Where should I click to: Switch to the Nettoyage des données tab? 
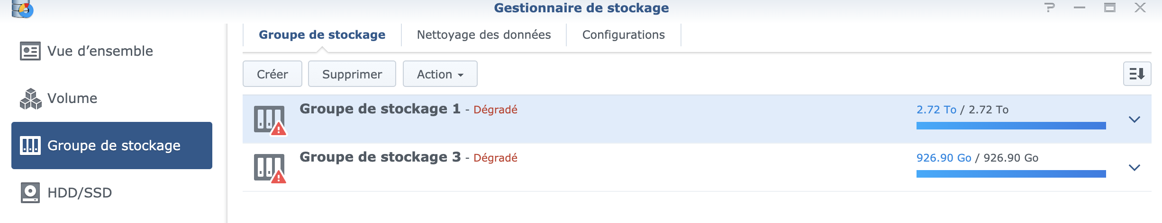pos(483,35)
